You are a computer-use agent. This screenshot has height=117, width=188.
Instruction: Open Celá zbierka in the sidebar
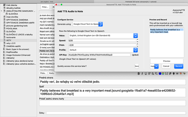coord(12,5)
